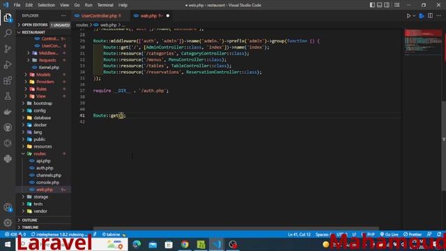Select the web.php editor tab

pos(148,15)
